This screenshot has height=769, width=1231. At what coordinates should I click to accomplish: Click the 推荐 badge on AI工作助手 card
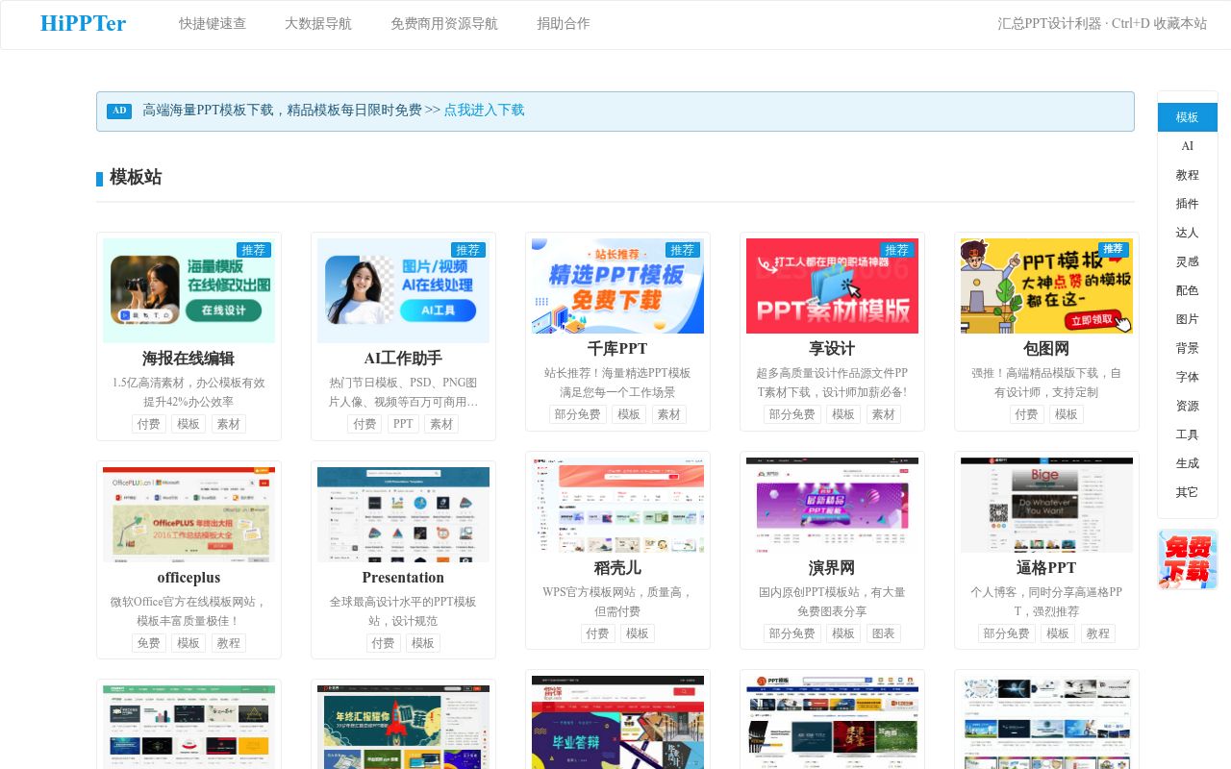[x=468, y=250]
